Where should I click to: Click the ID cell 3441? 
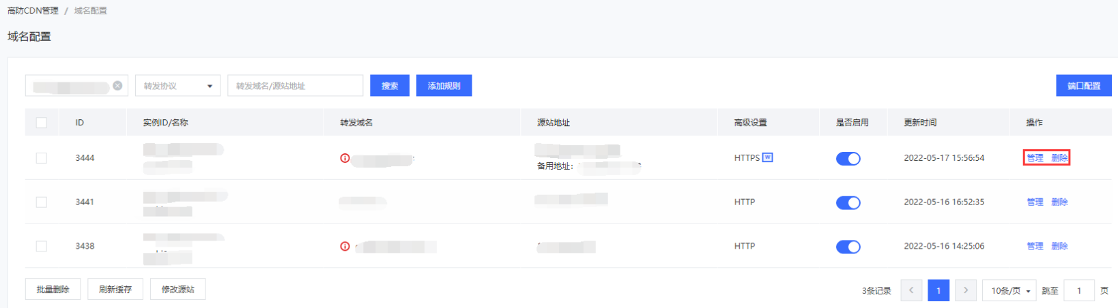click(x=85, y=202)
